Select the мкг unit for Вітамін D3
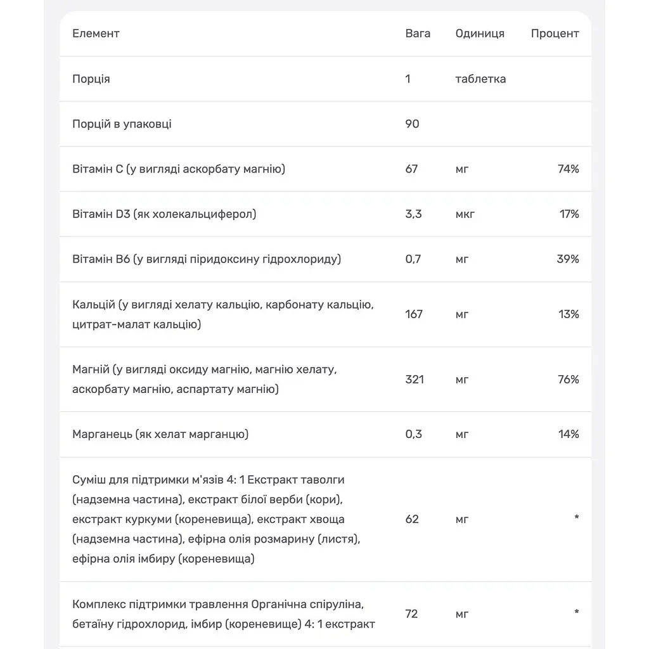This screenshot has width=649, height=649. coord(465,214)
